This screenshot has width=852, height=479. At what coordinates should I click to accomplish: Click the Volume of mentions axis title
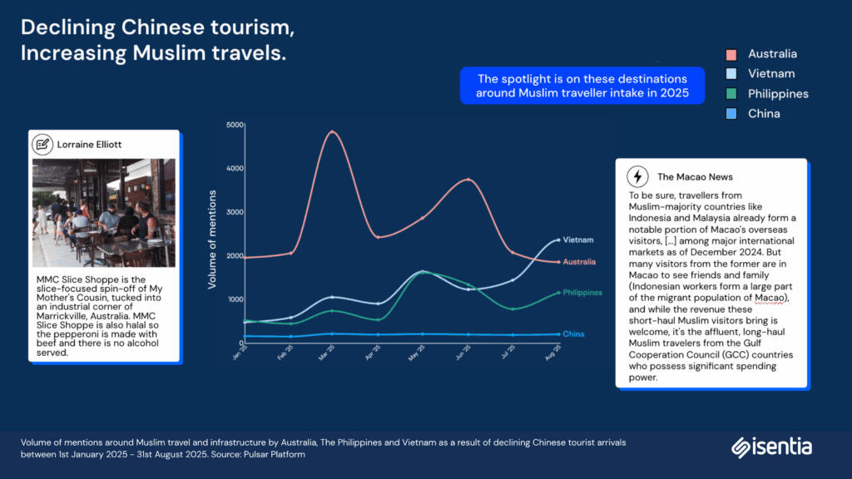[212, 239]
